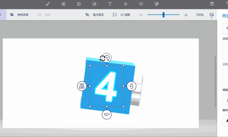The image size is (228, 137).
Task: Click the zoom in plus button
Action: coord(186,15)
